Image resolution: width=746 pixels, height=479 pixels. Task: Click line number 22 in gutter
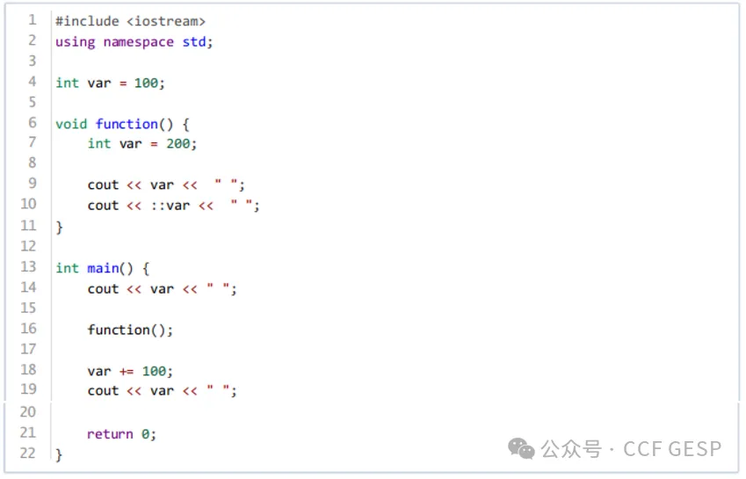click(x=27, y=453)
